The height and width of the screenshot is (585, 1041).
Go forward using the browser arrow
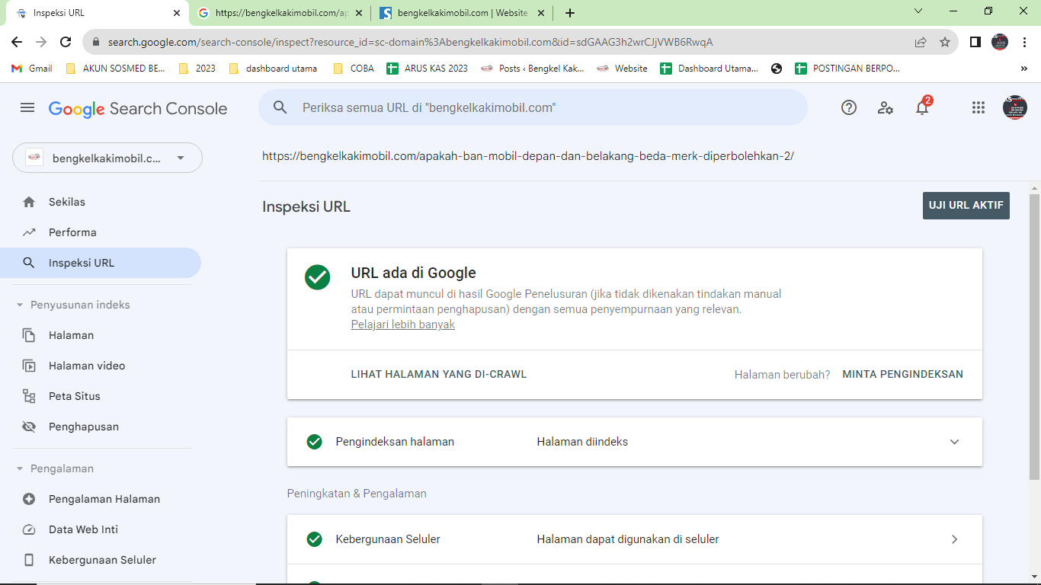[41, 42]
